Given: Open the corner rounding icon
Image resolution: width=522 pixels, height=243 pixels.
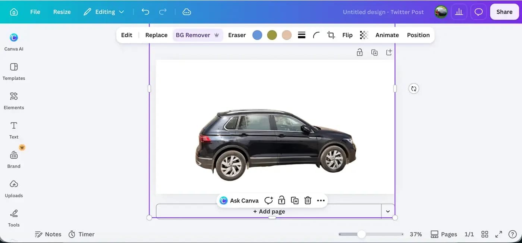Looking at the screenshot, I should click(x=316, y=35).
